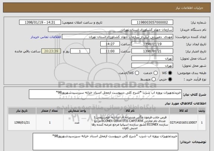Click the ایجاد کننده درخواست field

[x=117, y=37]
